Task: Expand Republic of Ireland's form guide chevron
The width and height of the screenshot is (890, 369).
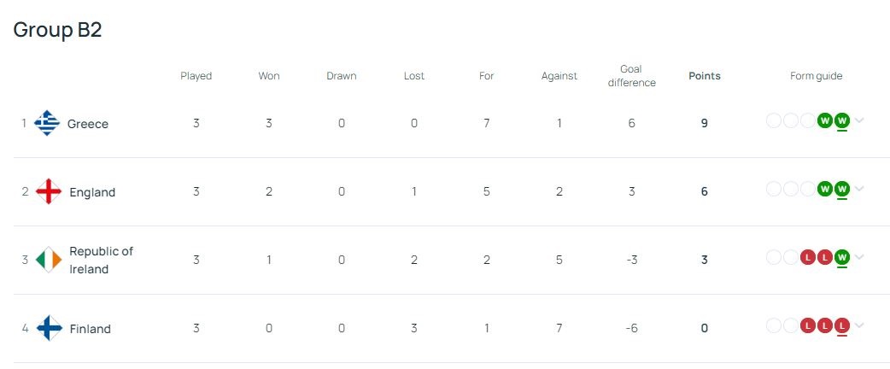Action: [x=859, y=257]
